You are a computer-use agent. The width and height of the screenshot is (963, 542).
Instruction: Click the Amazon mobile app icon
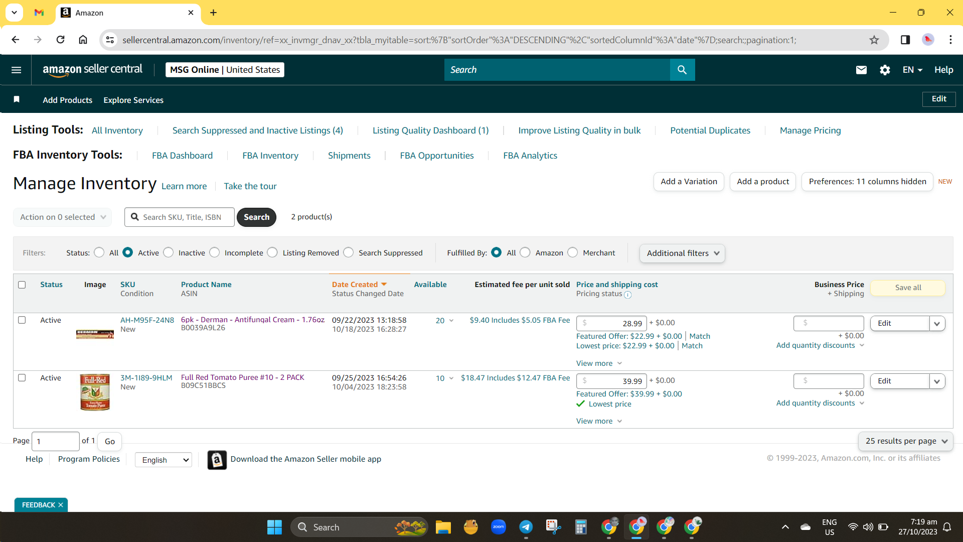click(x=217, y=460)
